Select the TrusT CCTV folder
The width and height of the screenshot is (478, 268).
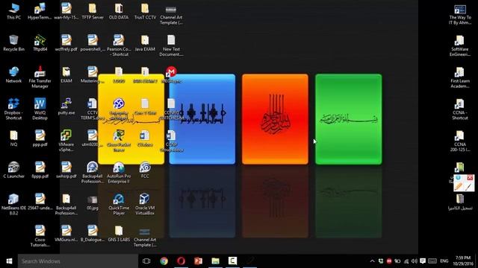(x=145, y=12)
